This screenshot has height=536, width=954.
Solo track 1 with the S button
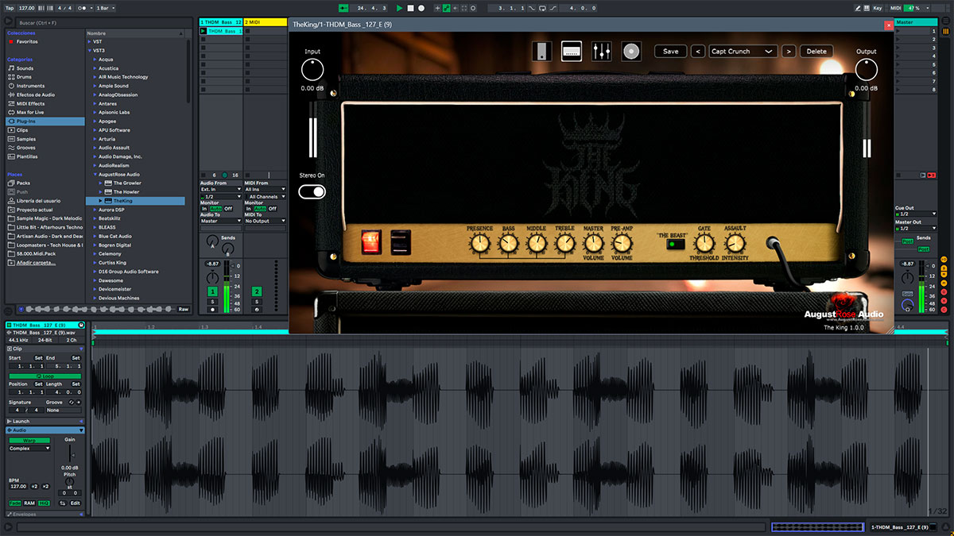[212, 302]
